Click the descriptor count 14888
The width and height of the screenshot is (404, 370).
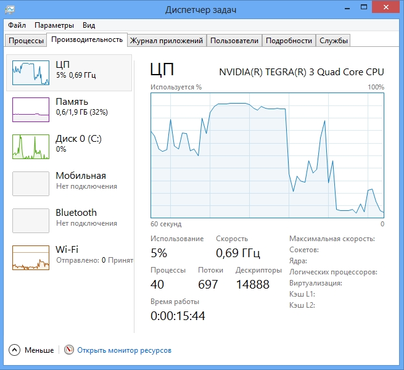[252, 284]
